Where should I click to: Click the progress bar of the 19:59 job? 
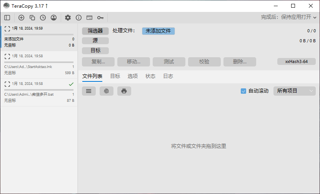(39, 35)
